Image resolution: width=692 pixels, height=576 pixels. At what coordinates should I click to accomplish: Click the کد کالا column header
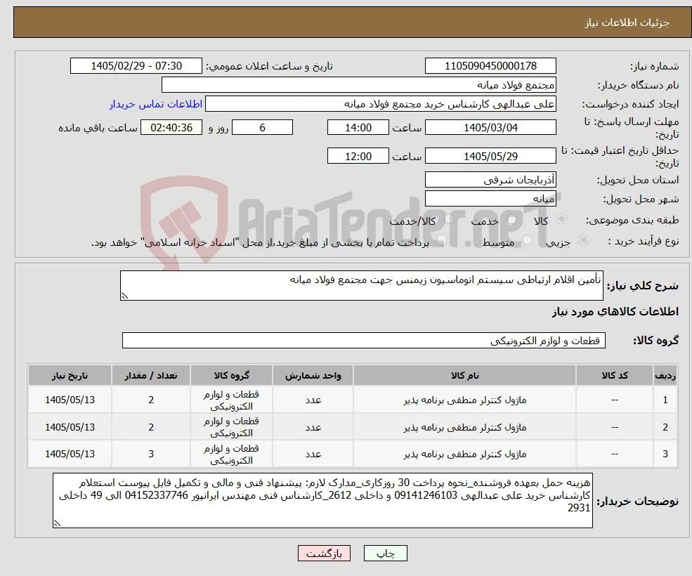click(x=615, y=375)
